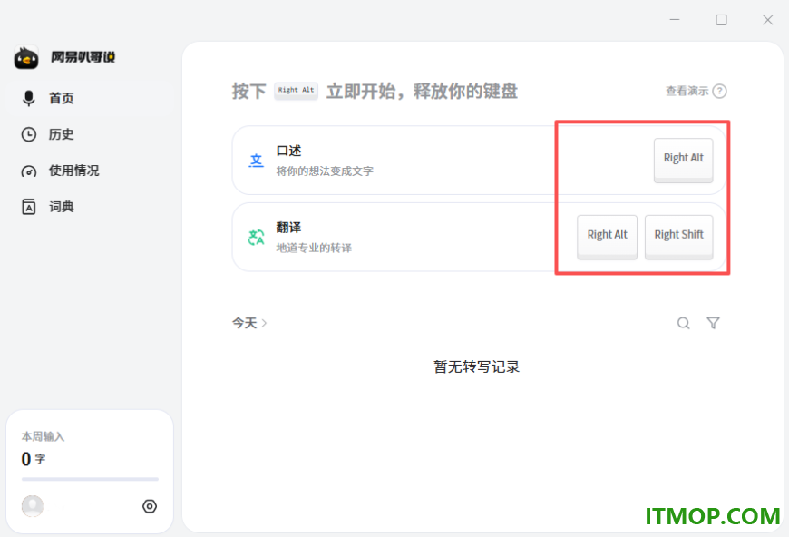Open the 历史 clock icon
The image size is (789, 537).
click(29, 134)
